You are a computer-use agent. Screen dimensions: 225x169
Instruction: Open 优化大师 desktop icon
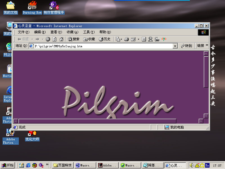point(32,135)
